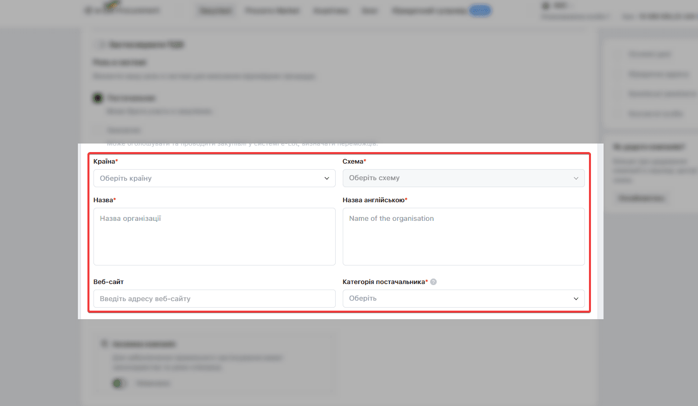Screen dimensions: 698x406
Task: Switch to the Market navigation tab
Action: (272, 11)
